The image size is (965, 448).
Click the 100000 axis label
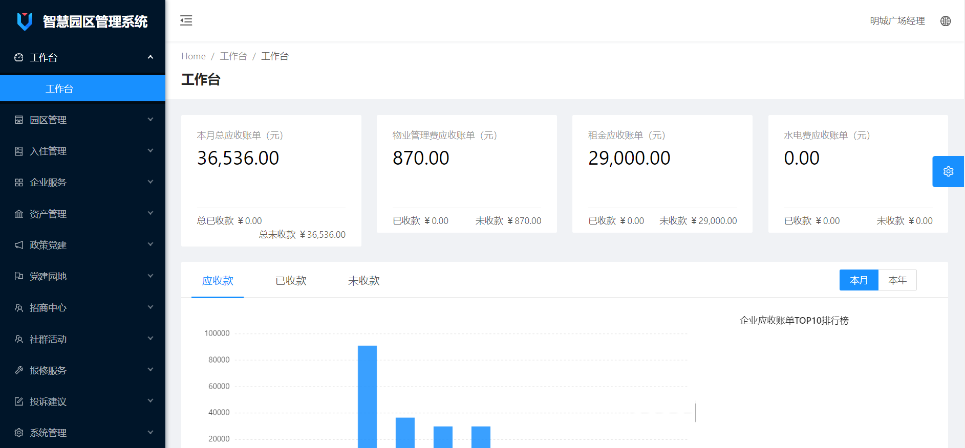217,333
